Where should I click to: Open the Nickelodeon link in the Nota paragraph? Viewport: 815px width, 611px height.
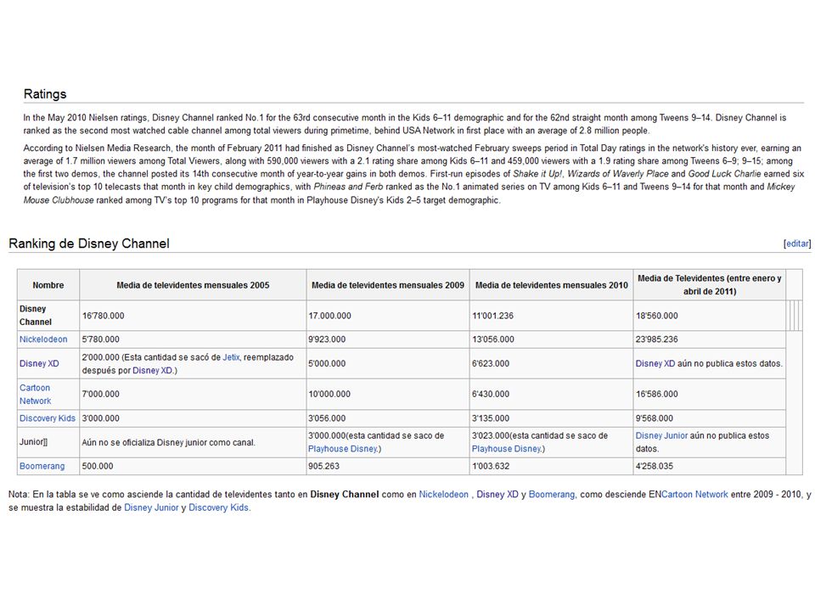point(443,495)
